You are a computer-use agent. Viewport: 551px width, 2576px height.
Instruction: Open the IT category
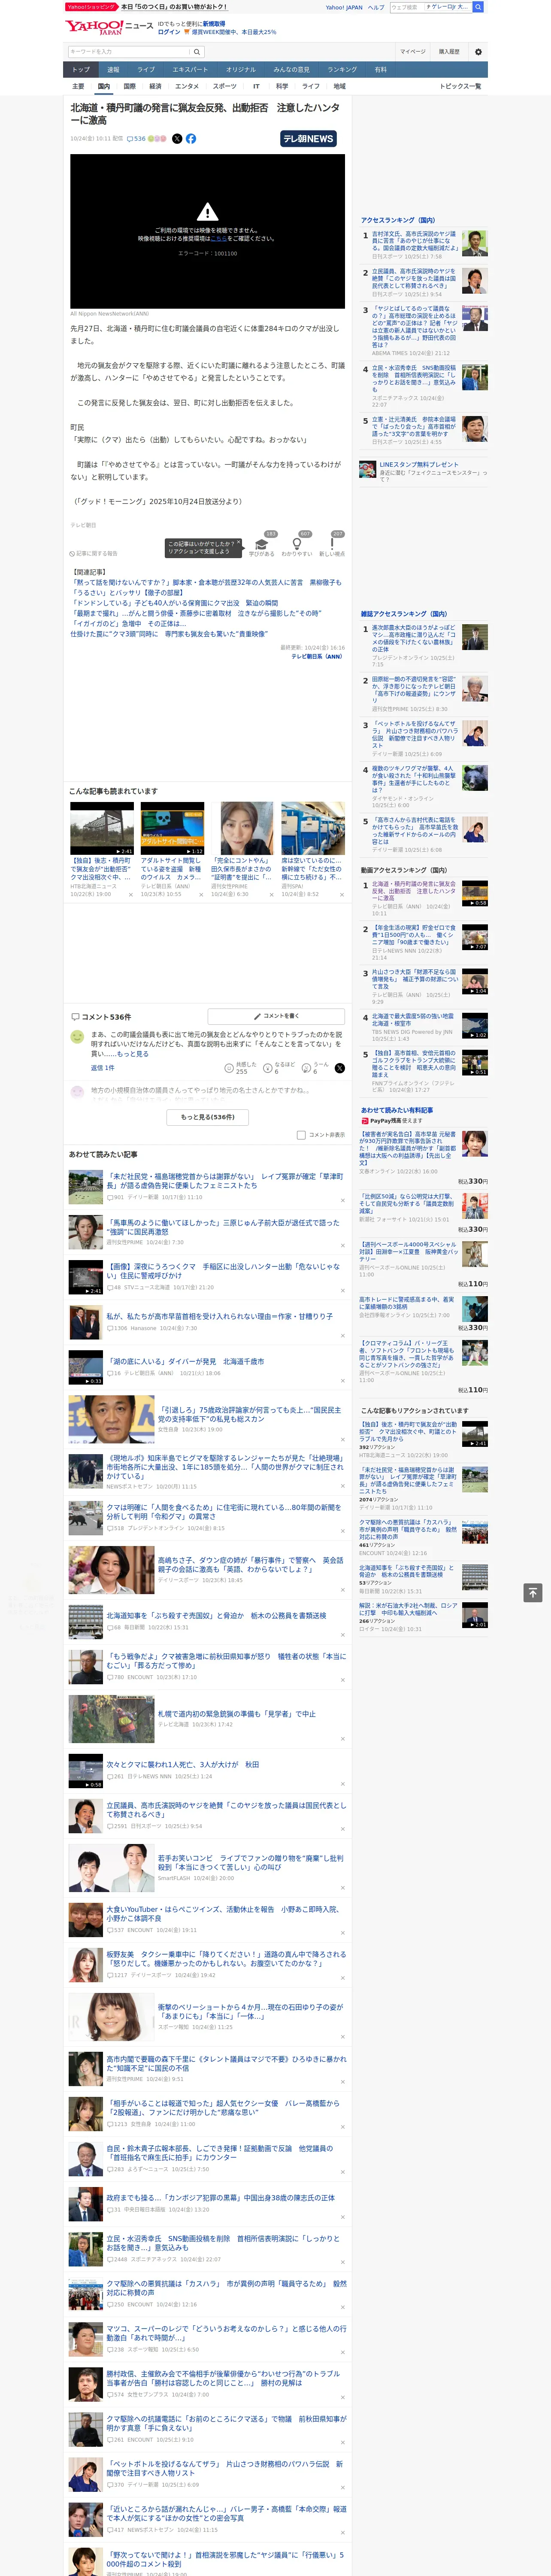256,86
